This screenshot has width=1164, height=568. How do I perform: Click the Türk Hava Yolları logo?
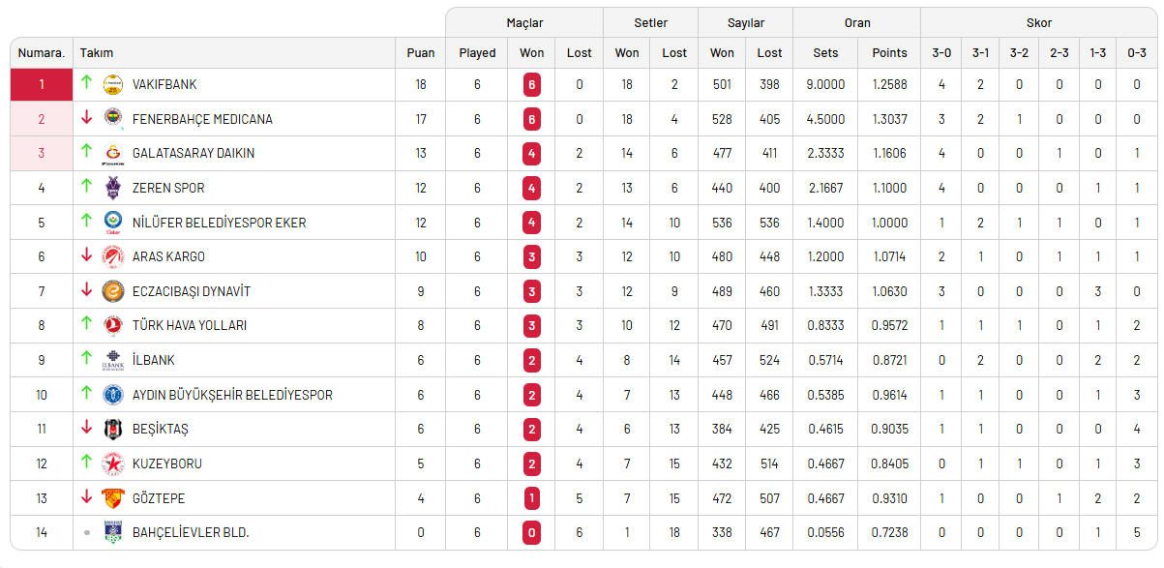[x=113, y=325]
